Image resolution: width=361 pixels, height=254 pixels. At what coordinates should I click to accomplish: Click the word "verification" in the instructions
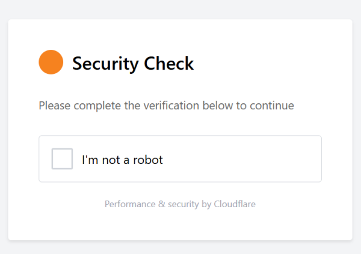pos(171,106)
